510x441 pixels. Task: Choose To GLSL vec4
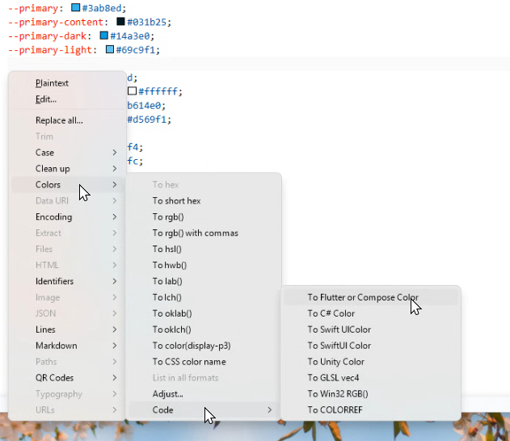333,378
